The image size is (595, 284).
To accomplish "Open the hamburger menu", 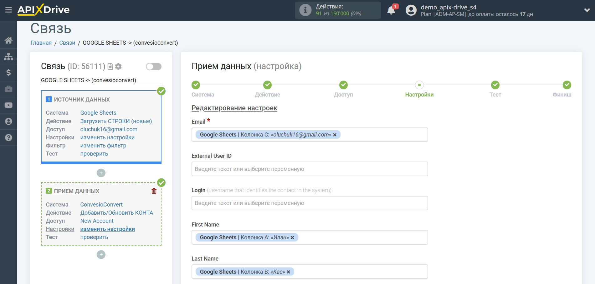I will pos(8,10).
